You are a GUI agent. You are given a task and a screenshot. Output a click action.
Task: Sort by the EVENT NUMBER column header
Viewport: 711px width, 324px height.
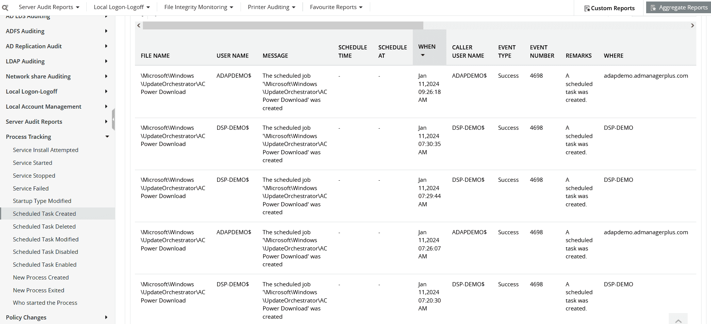pyautogui.click(x=542, y=51)
